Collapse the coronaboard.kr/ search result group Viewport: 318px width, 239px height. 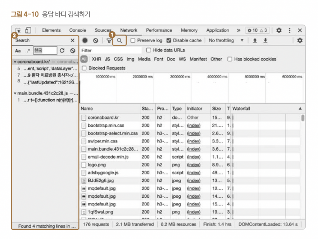[15, 62]
